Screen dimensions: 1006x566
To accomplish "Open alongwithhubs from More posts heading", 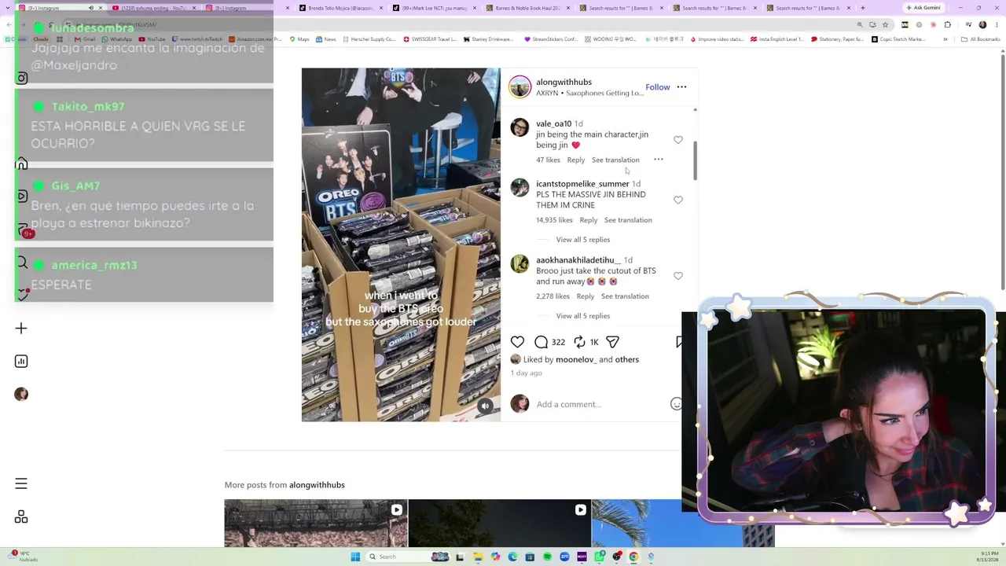I will pos(317,485).
